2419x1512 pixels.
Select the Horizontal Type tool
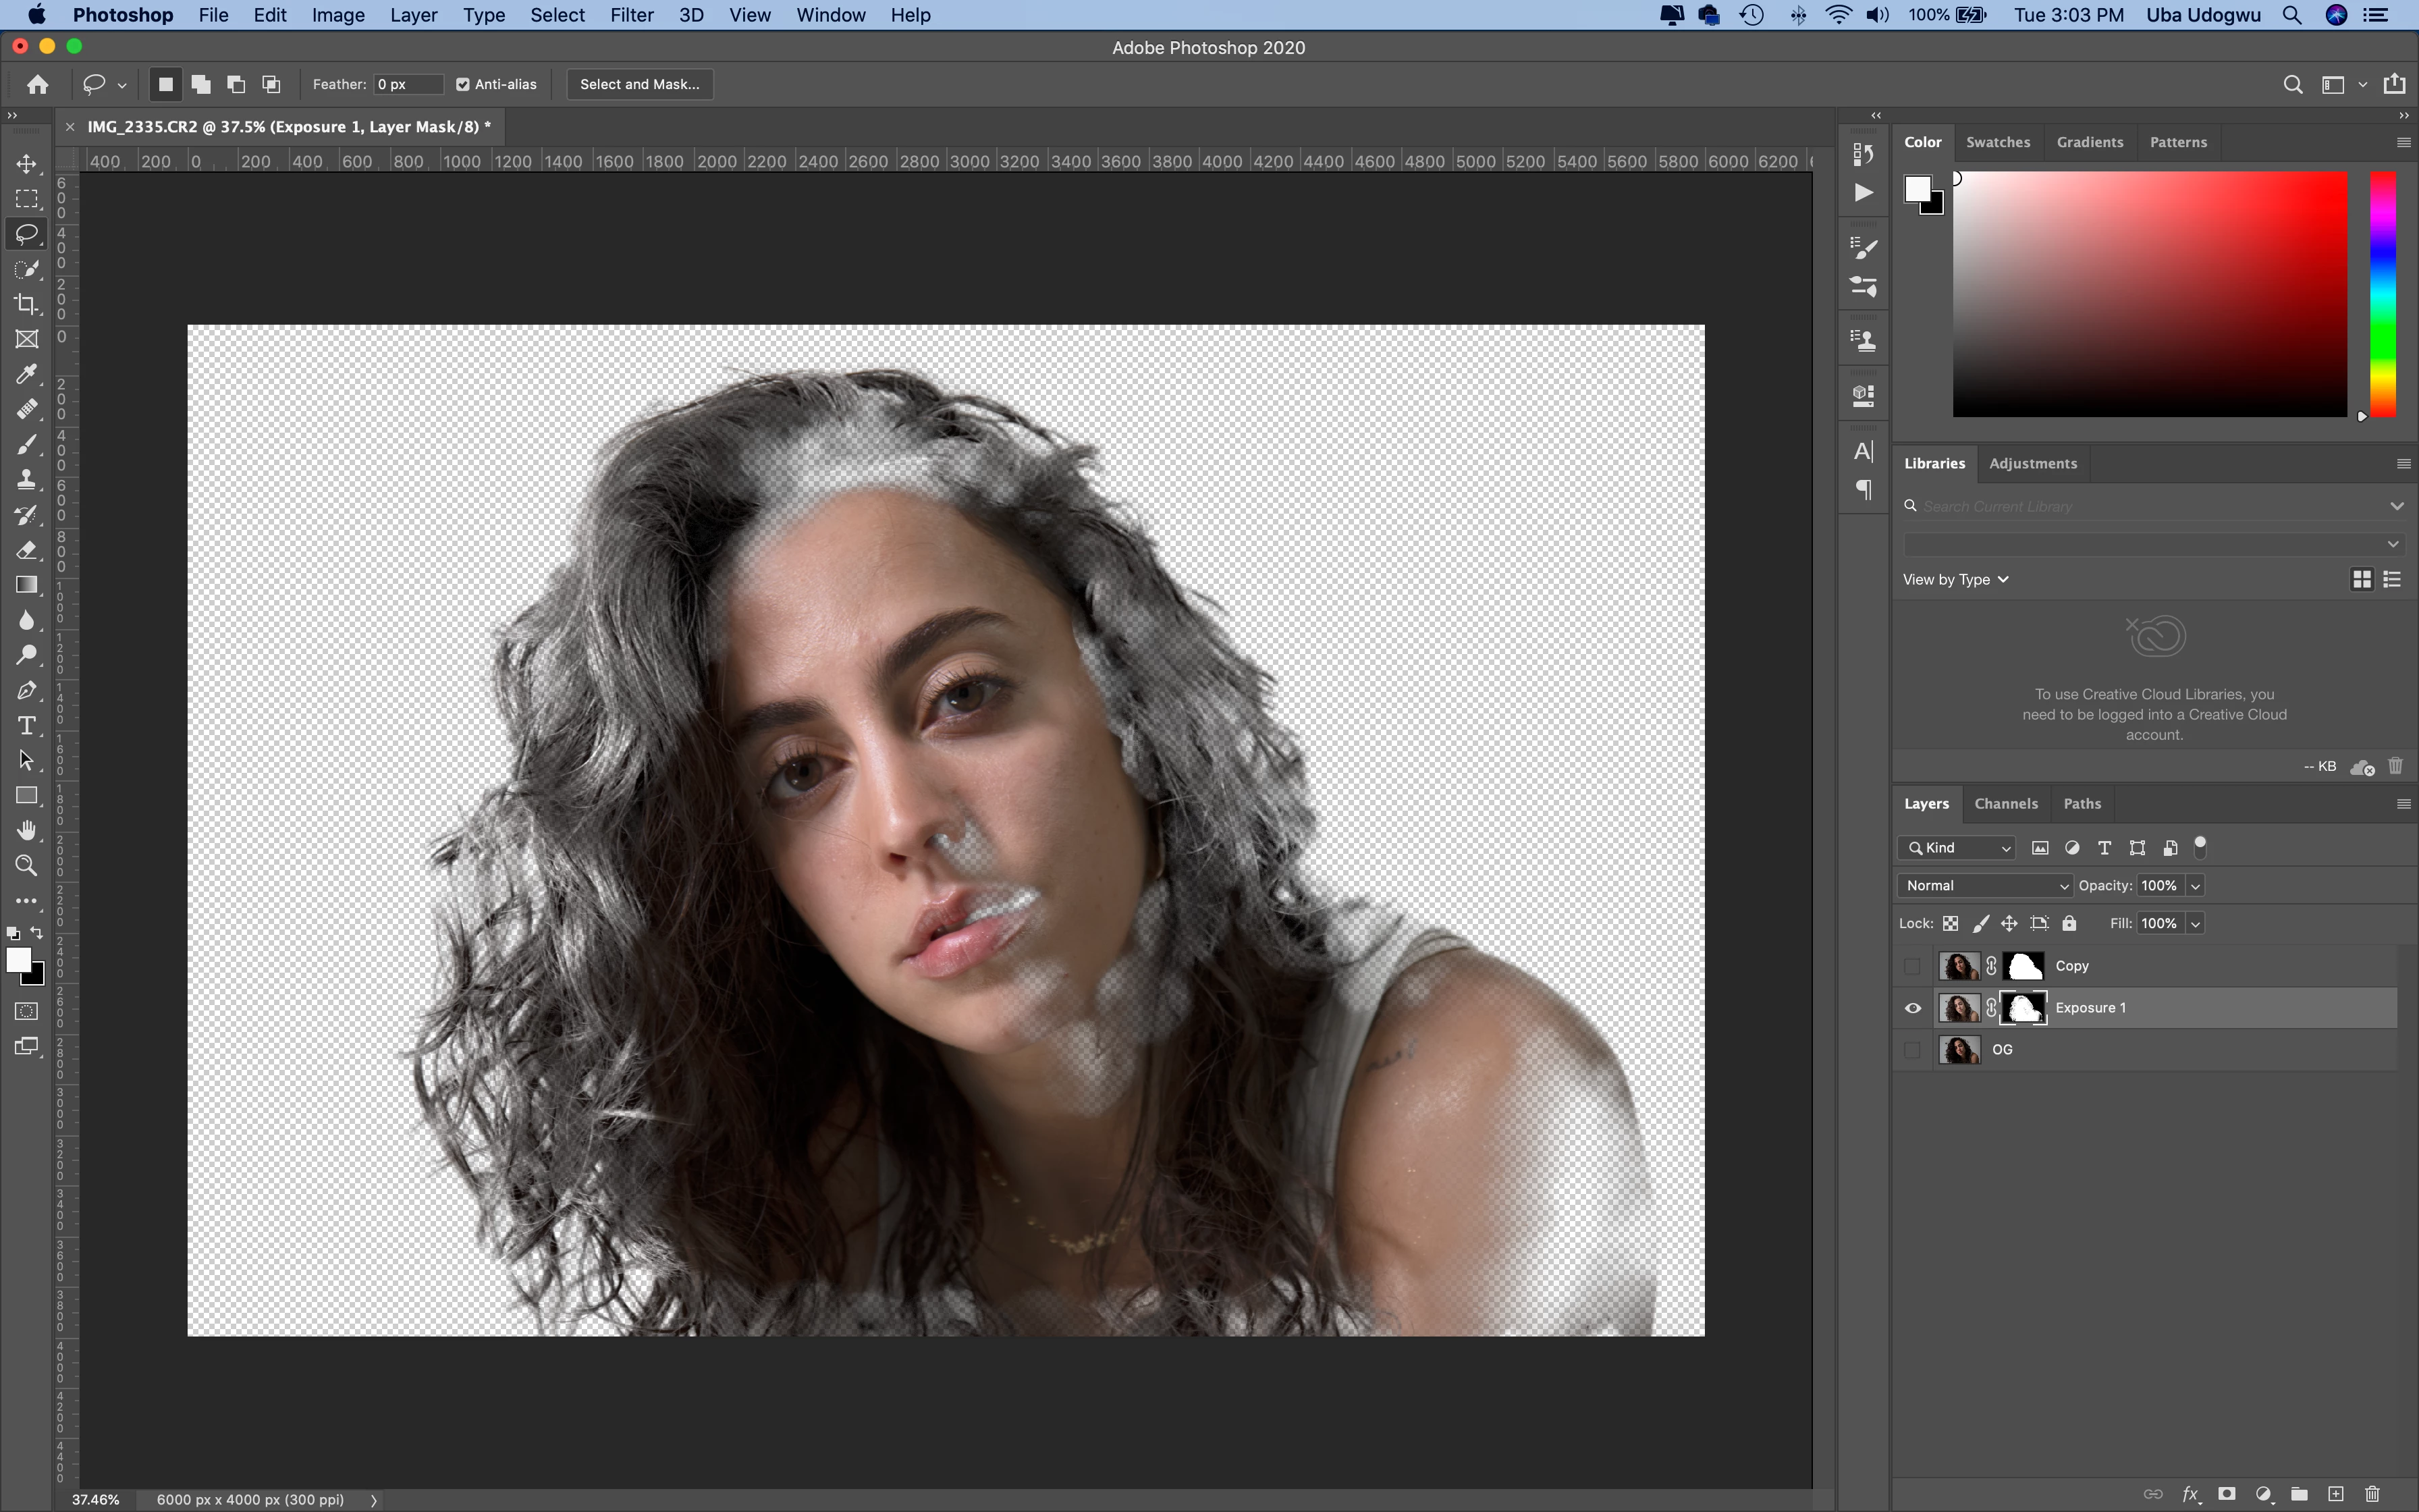(x=27, y=725)
